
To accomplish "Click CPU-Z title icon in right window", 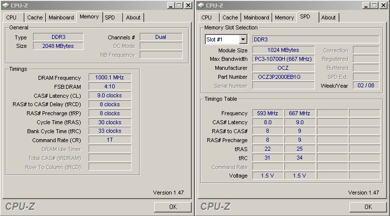I will [201, 5].
